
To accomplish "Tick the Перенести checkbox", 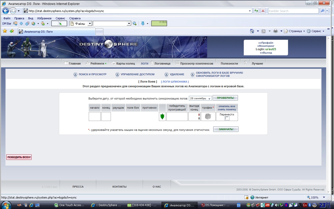I will click(x=227, y=118).
